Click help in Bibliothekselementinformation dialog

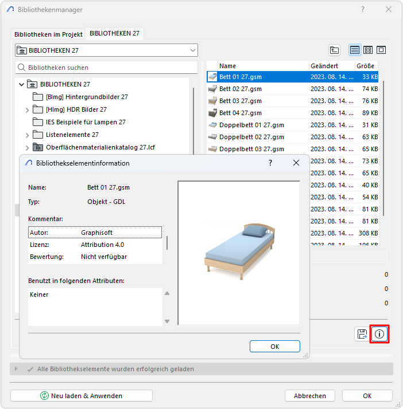pyautogui.click(x=270, y=163)
